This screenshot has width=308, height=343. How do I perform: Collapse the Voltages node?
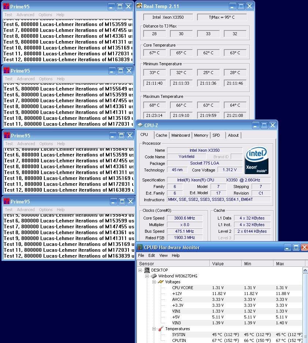pyautogui.click(x=154, y=282)
